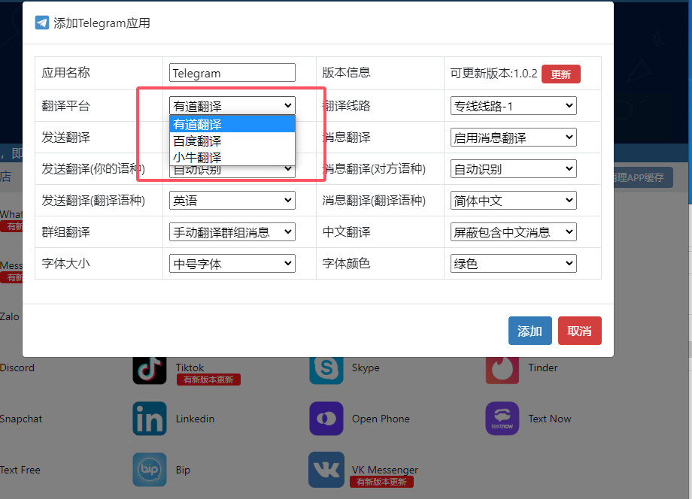Open the Tiktok app icon
The image size is (692, 499).
click(150, 370)
